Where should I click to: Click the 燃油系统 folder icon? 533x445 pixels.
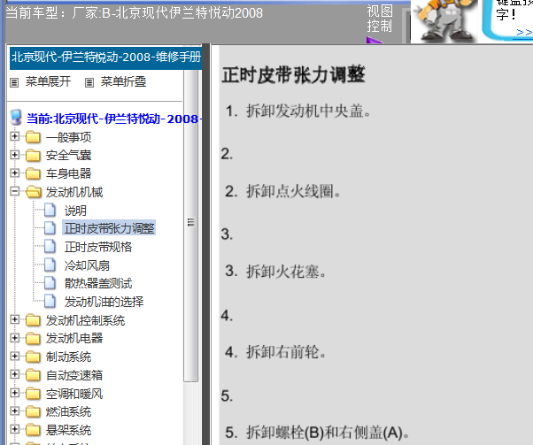[33, 411]
